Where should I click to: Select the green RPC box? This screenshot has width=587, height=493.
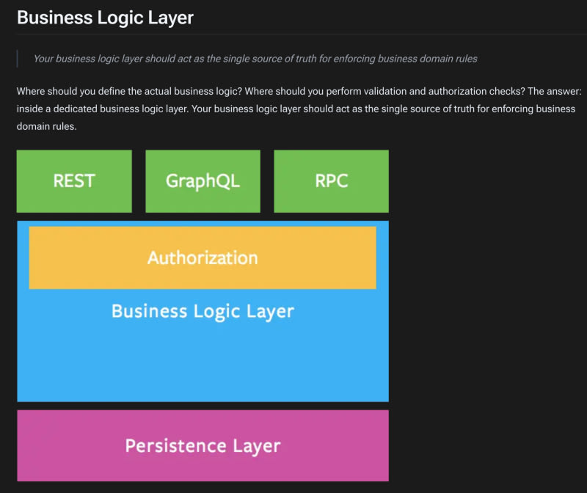coord(331,181)
